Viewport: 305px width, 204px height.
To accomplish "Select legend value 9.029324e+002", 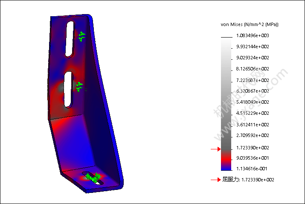I will [253, 58].
